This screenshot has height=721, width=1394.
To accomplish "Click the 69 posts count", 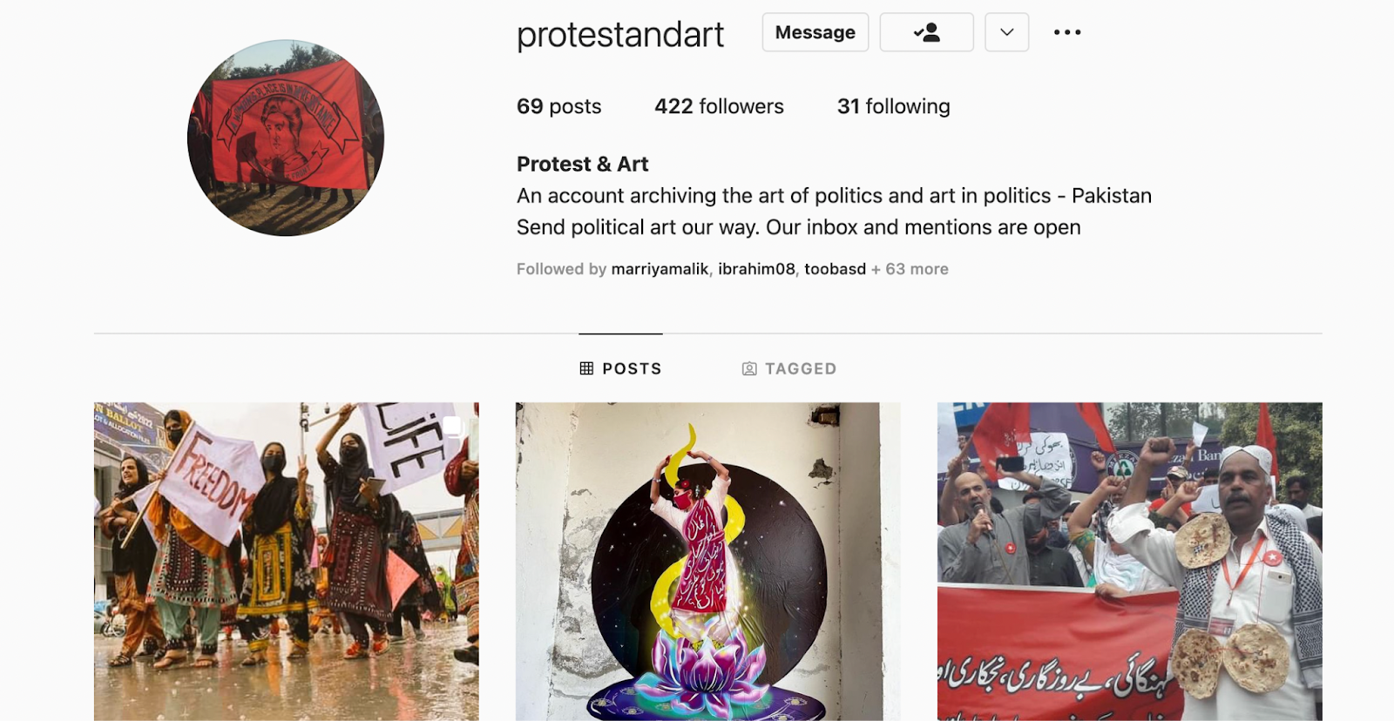I will [558, 106].
